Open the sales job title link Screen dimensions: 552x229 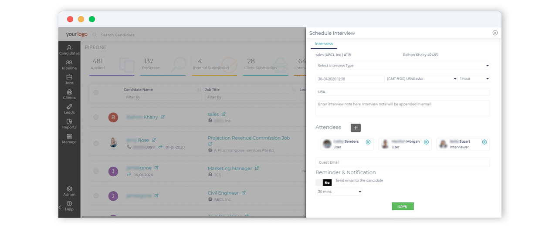click(213, 114)
